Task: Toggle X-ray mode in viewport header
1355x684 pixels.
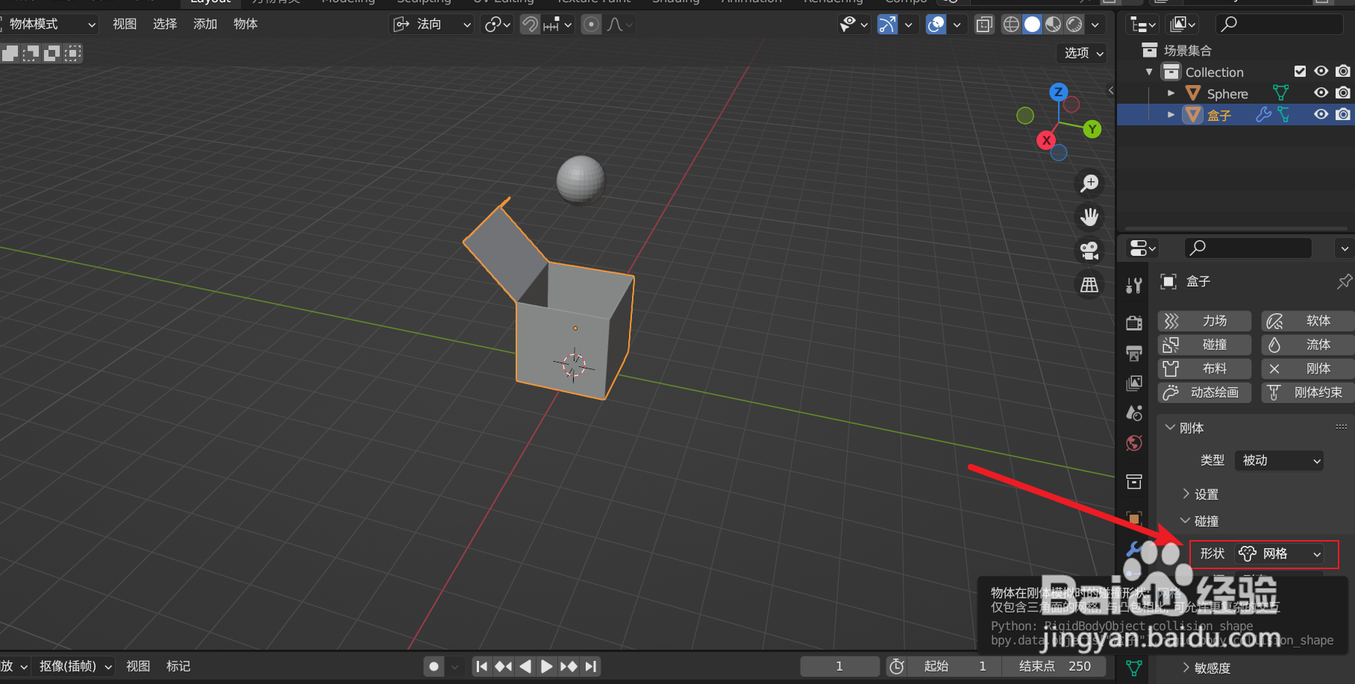Action: pos(984,25)
